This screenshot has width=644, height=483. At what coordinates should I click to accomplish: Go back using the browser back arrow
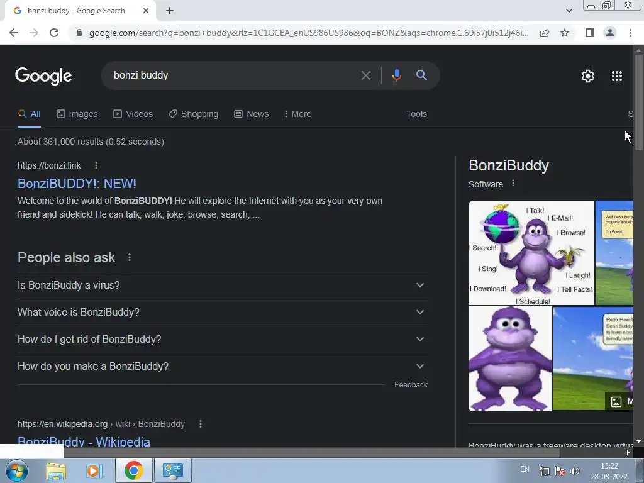point(14,33)
